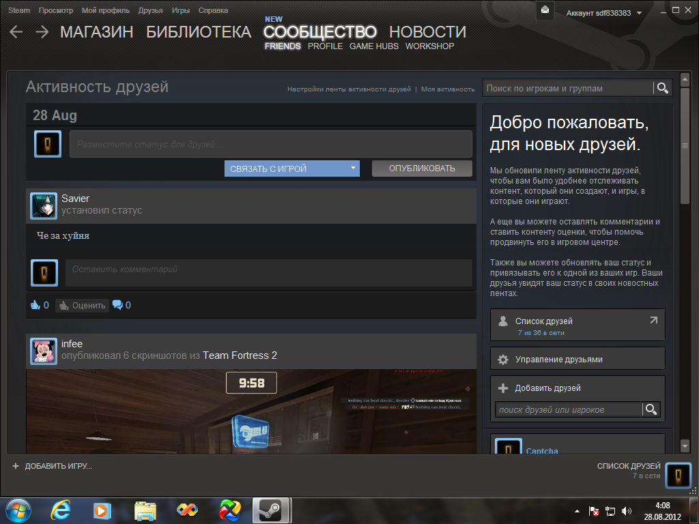
Task: Switch to the WORKSHOP subtab
Action: click(x=430, y=46)
